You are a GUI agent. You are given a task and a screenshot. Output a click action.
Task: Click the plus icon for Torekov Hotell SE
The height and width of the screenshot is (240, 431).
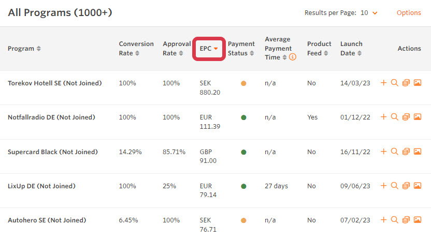383,83
